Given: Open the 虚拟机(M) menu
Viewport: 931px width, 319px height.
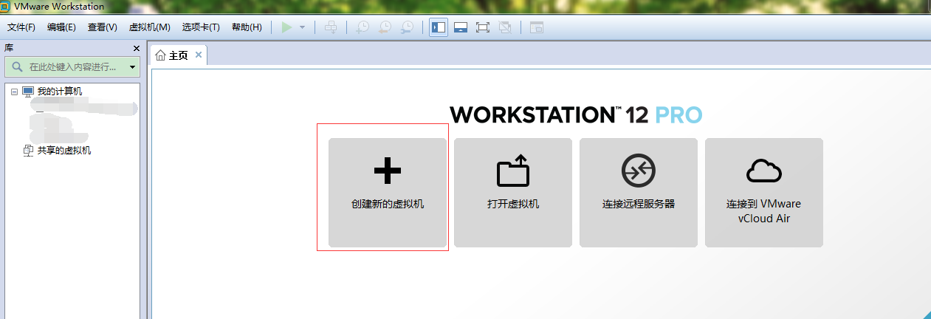Looking at the screenshot, I should point(149,27).
